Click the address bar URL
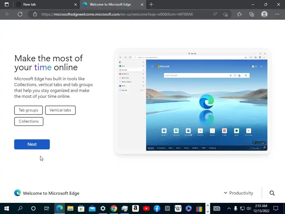 click(117, 14)
